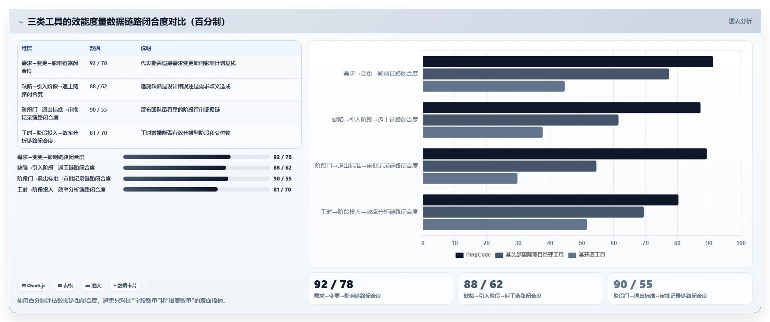Click 某开源工具 bar for 需求→变更→影响链路闭合度
The height and width of the screenshot is (322, 770).
[x=494, y=86]
